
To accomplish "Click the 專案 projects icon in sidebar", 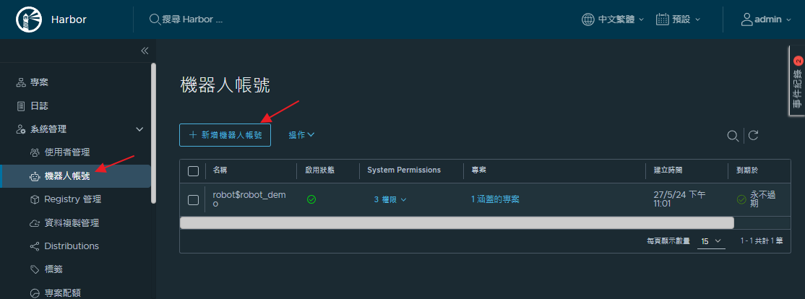I will click(20, 82).
